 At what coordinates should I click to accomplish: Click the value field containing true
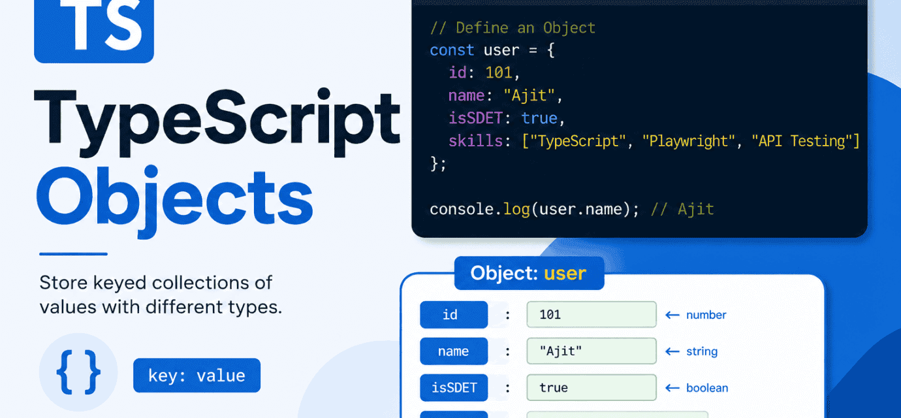tap(592, 388)
